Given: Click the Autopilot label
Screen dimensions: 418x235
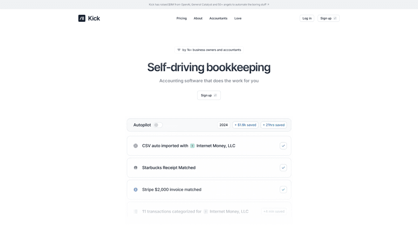Looking at the screenshot, I should point(142,125).
